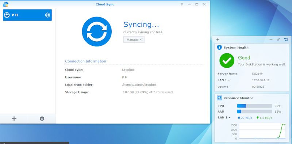Click the System Health title
This screenshot has width=292, height=144.
coord(236,48)
